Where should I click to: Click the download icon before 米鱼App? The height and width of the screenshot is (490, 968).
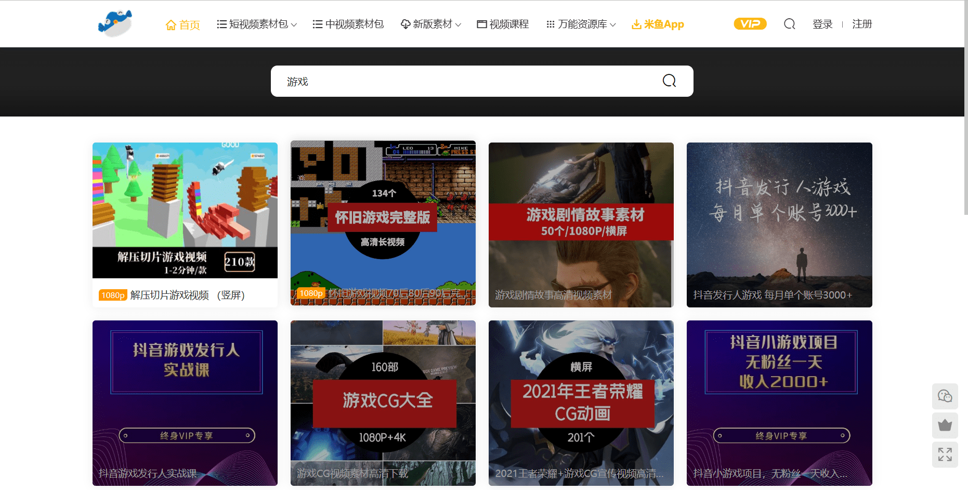636,24
